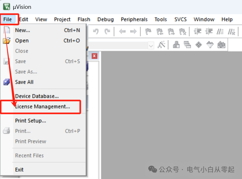
Task: Open the Project menu
Action: (x=62, y=19)
